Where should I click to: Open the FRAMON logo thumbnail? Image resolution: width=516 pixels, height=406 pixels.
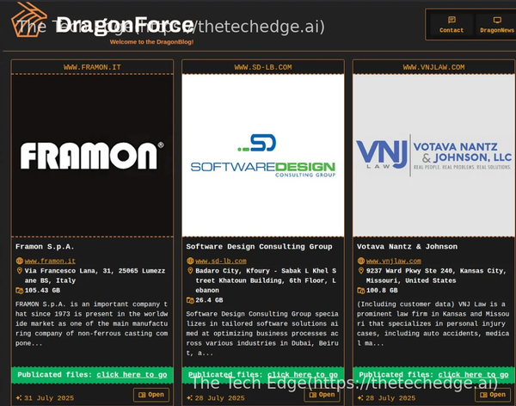point(92,156)
